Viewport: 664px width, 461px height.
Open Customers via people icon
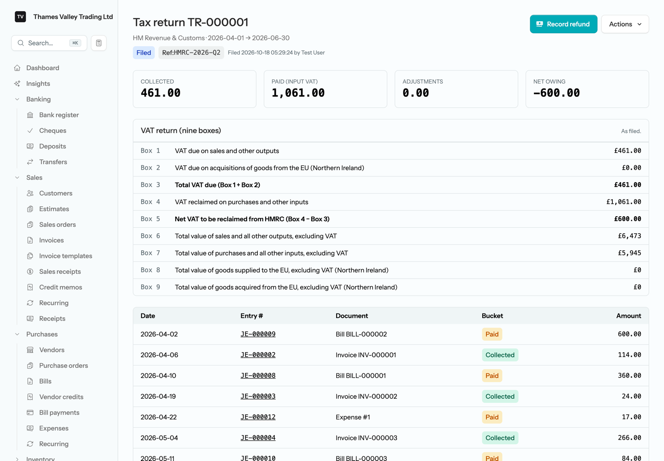[30, 193]
